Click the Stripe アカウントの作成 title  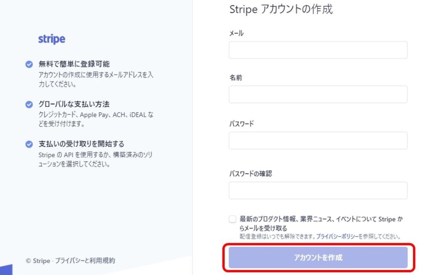click(281, 10)
